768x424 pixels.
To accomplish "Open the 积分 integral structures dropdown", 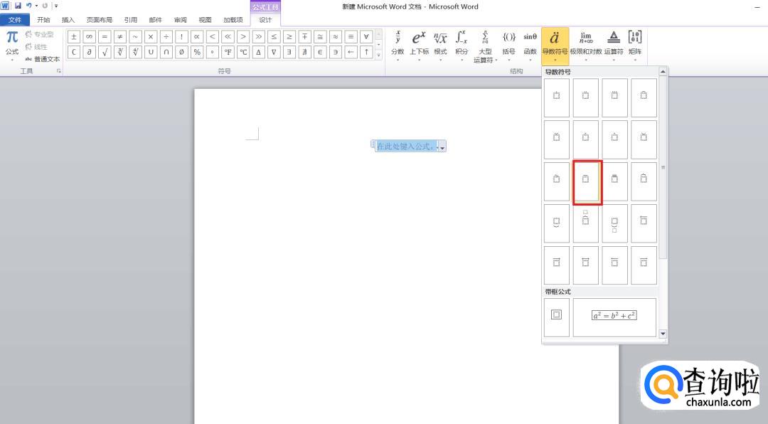I will [x=462, y=46].
